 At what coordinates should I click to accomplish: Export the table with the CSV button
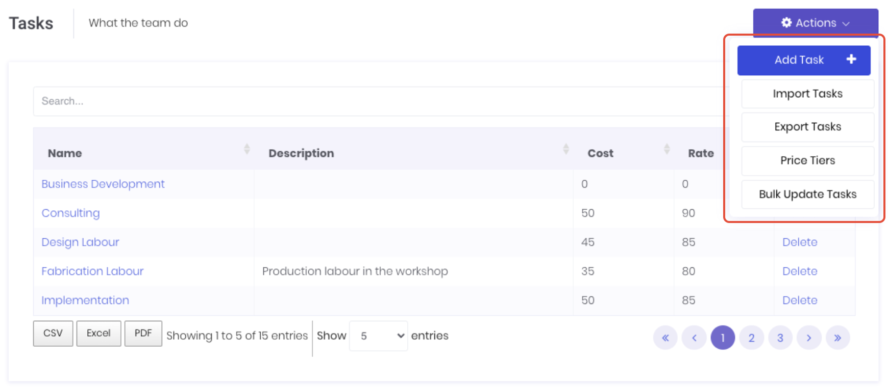coord(53,334)
